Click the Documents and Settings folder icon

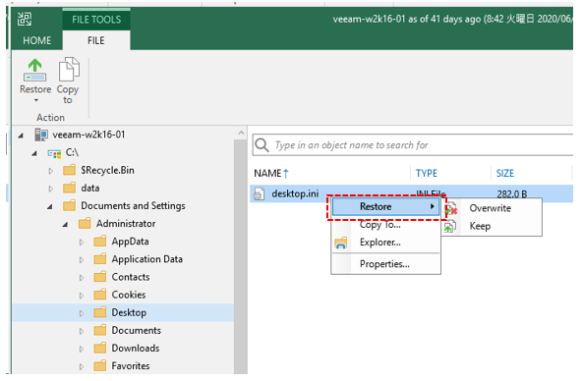tap(69, 205)
